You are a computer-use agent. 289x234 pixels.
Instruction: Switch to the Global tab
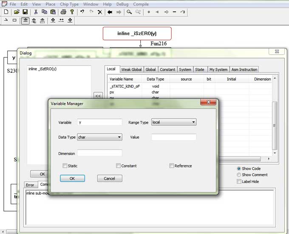point(150,69)
